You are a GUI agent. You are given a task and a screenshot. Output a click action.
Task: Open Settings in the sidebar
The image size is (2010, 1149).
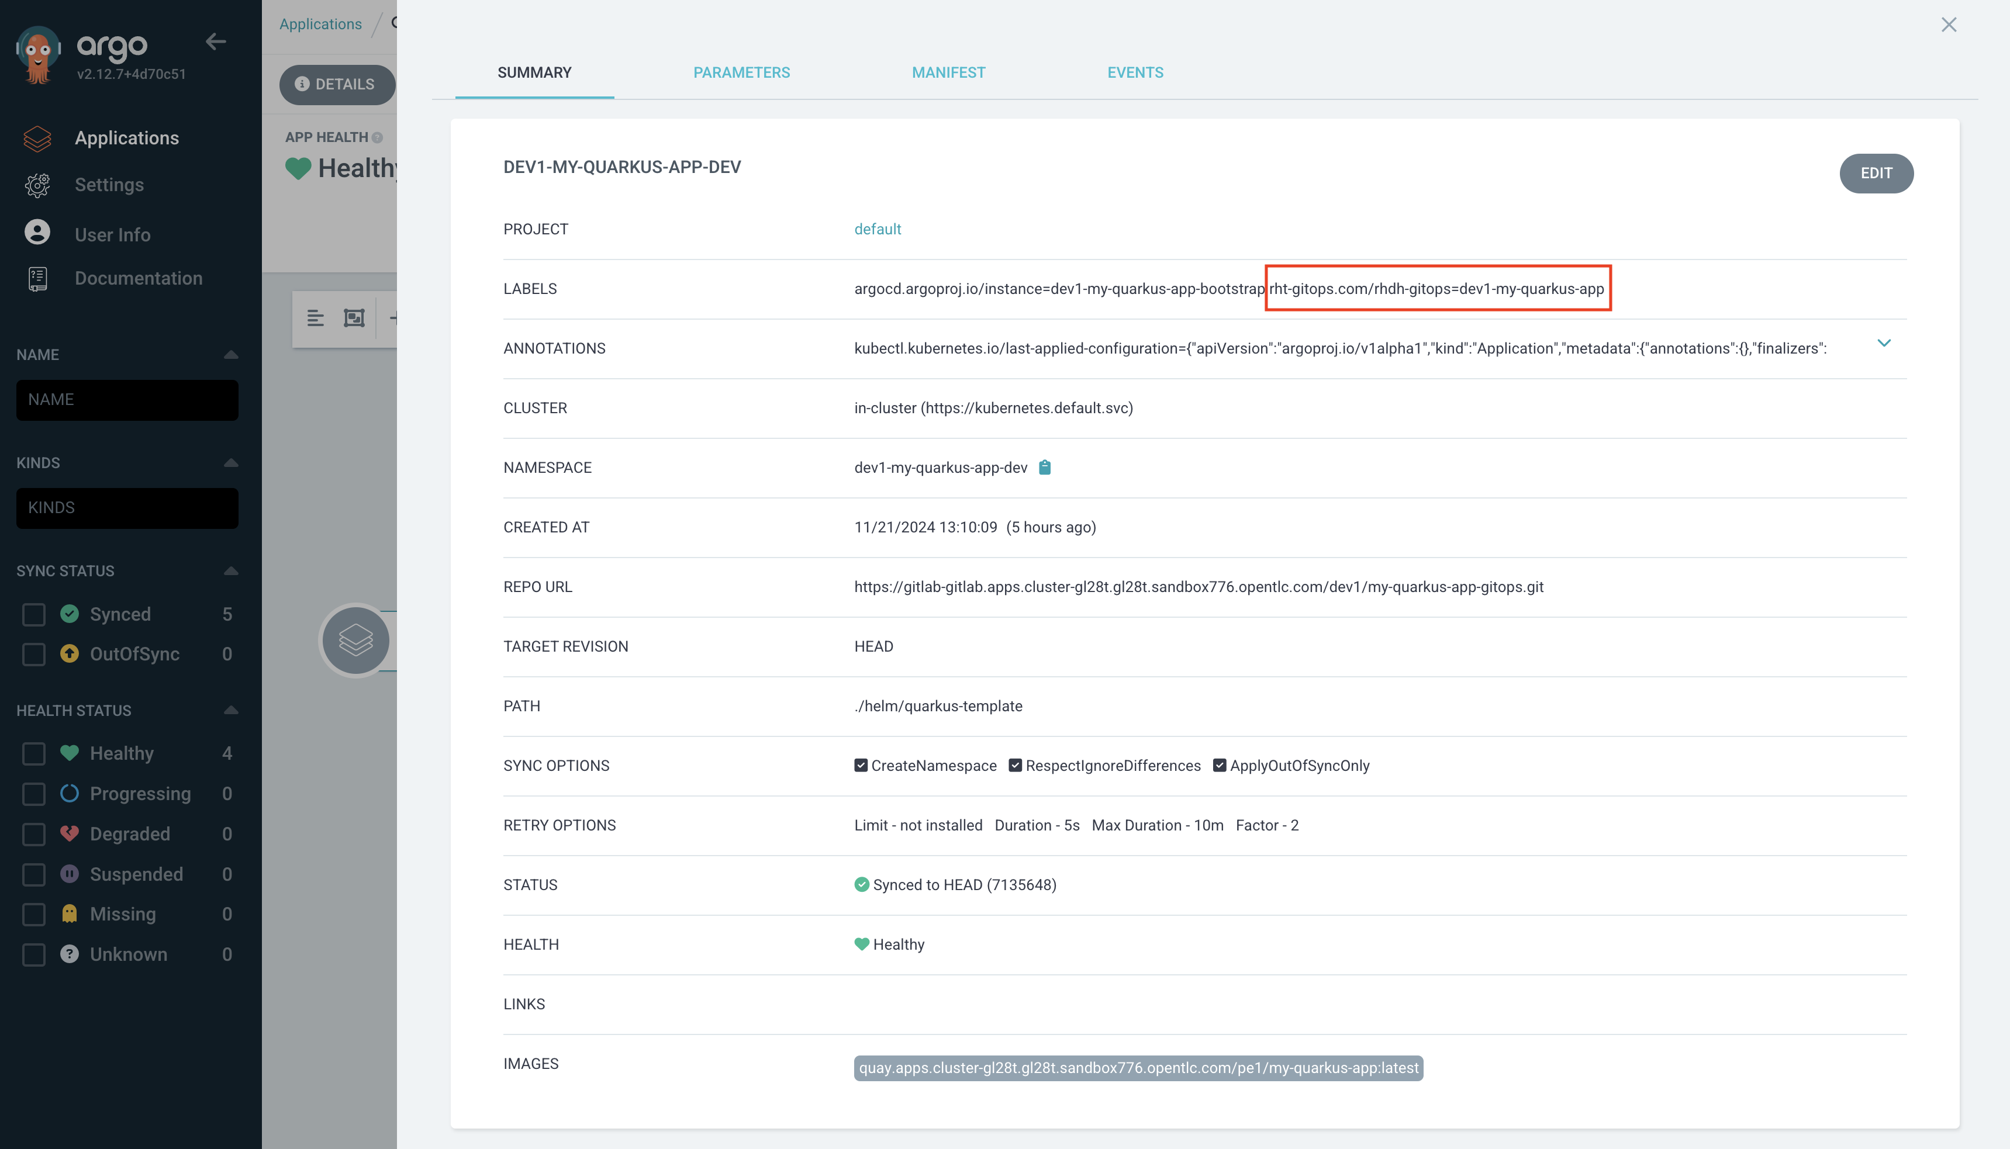click(x=109, y=184)
